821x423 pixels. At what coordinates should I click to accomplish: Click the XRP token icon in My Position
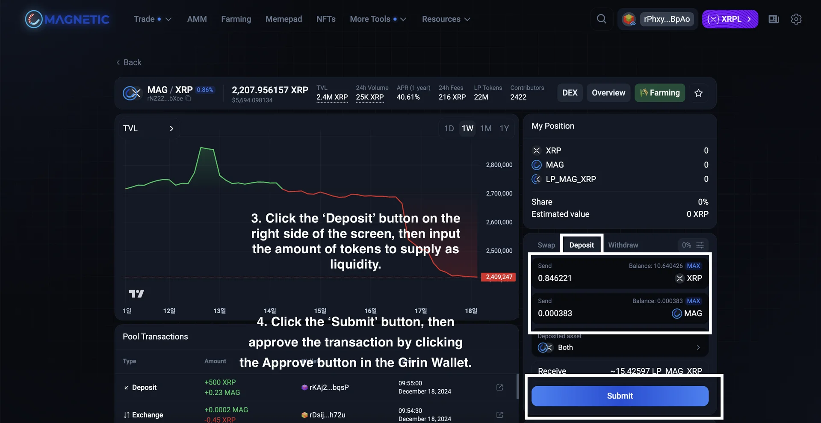(x=537, y=151)
